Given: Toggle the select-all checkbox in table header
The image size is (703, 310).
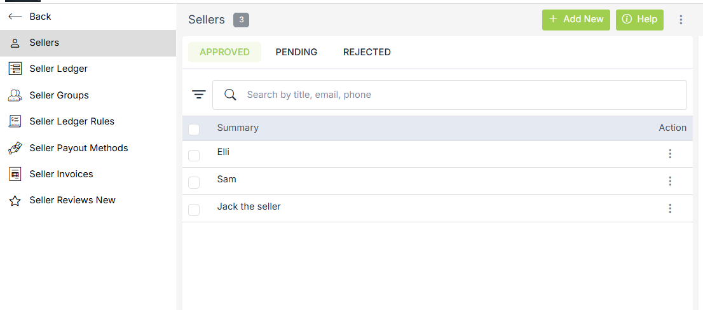Looking at the screenshot, I should (x=194, y=129).
